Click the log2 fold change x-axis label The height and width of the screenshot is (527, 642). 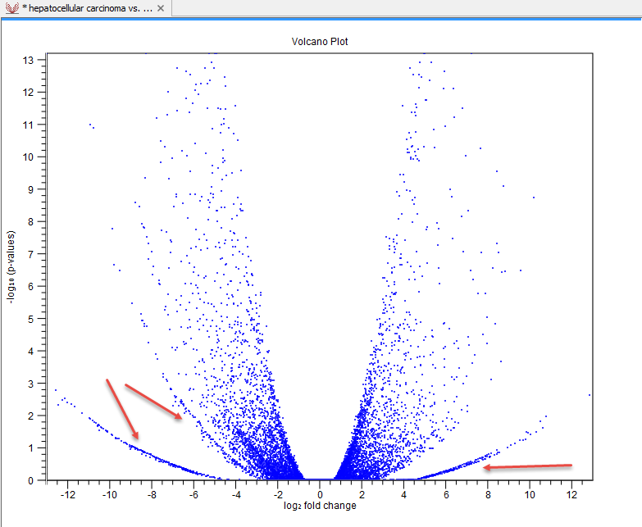tap(320, 506)
